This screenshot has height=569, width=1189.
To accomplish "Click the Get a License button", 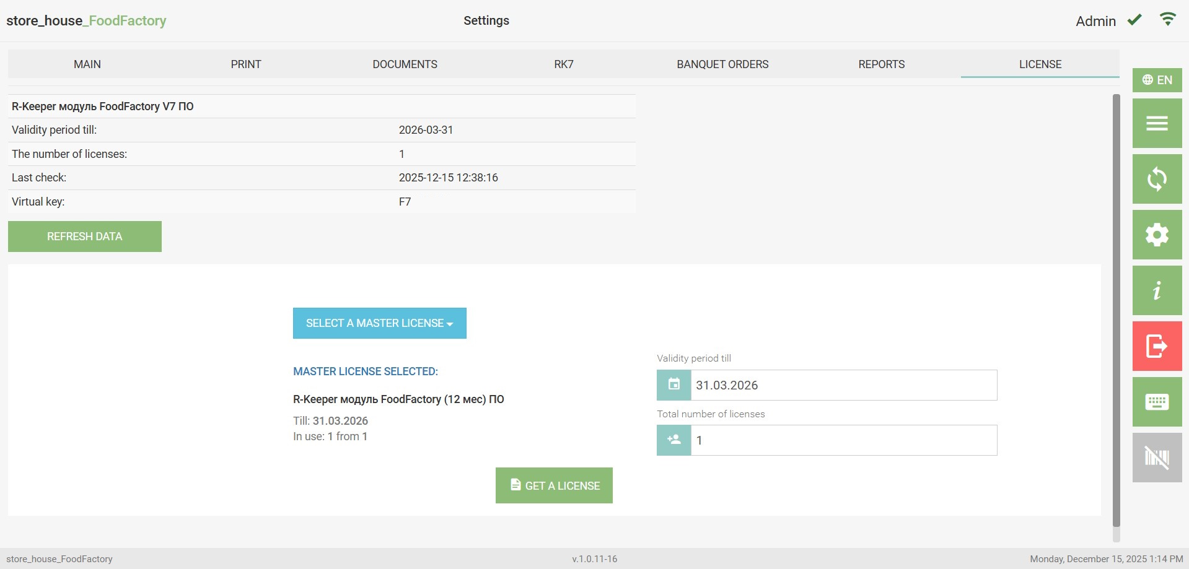I will (554, 485).
